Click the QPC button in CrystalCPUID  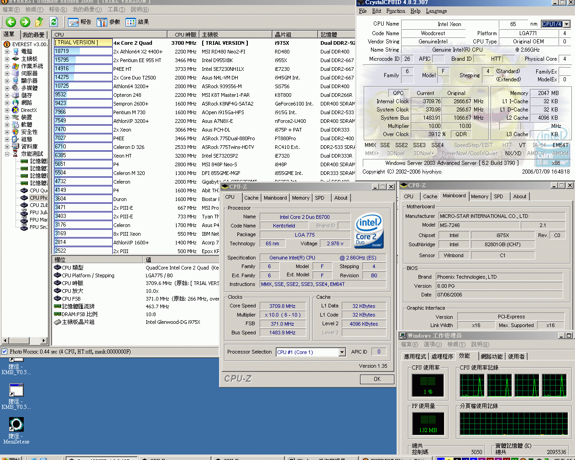[x=398, y=93]
